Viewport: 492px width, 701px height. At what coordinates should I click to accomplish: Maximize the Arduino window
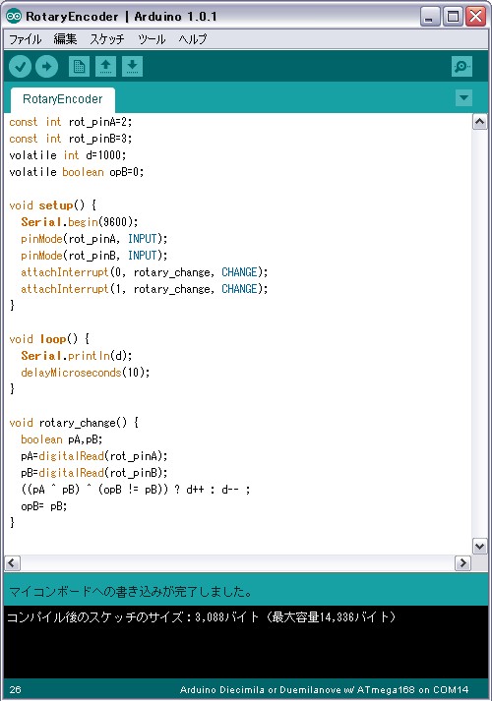coord(453,17)
